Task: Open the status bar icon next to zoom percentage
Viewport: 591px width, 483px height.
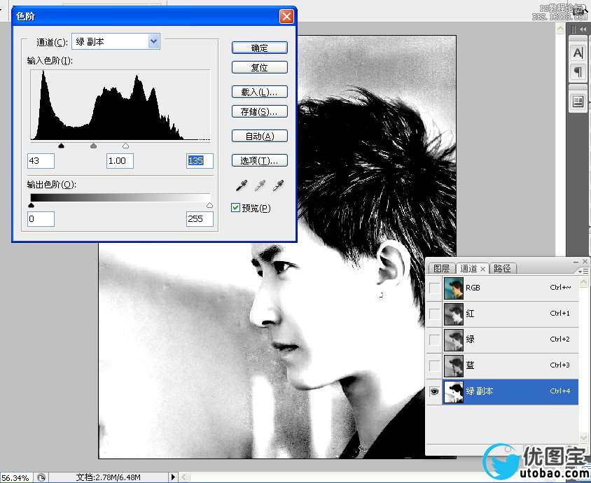Action: pyautogui.click(x=41, y=477)
